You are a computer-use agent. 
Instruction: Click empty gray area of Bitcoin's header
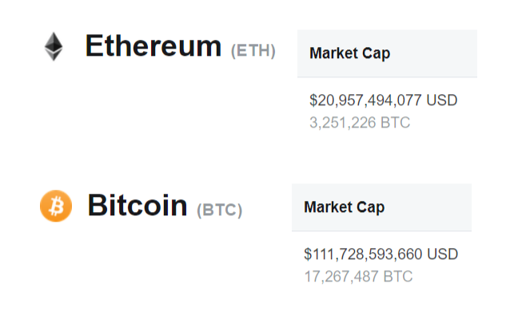point(436,207)
